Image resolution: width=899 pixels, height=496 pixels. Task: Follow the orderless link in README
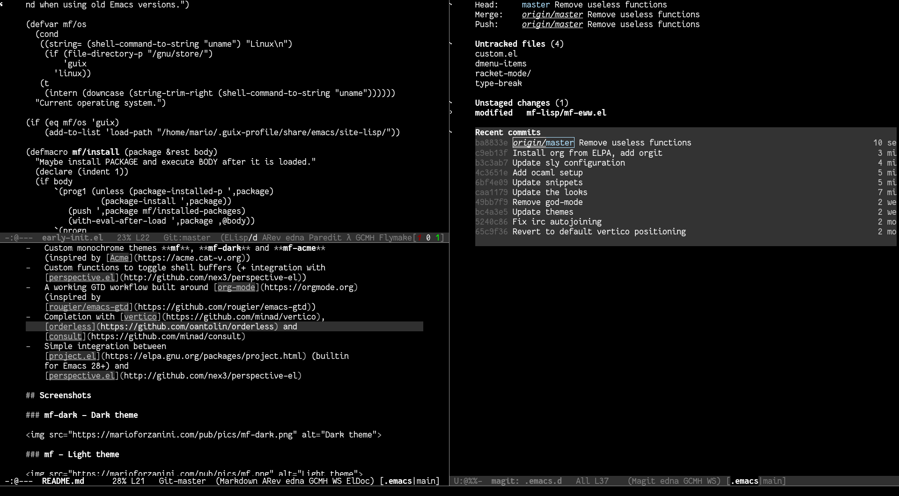(70, 327)
